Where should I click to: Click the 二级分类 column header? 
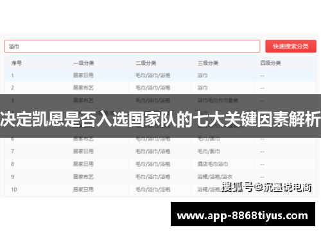point(146,63)
